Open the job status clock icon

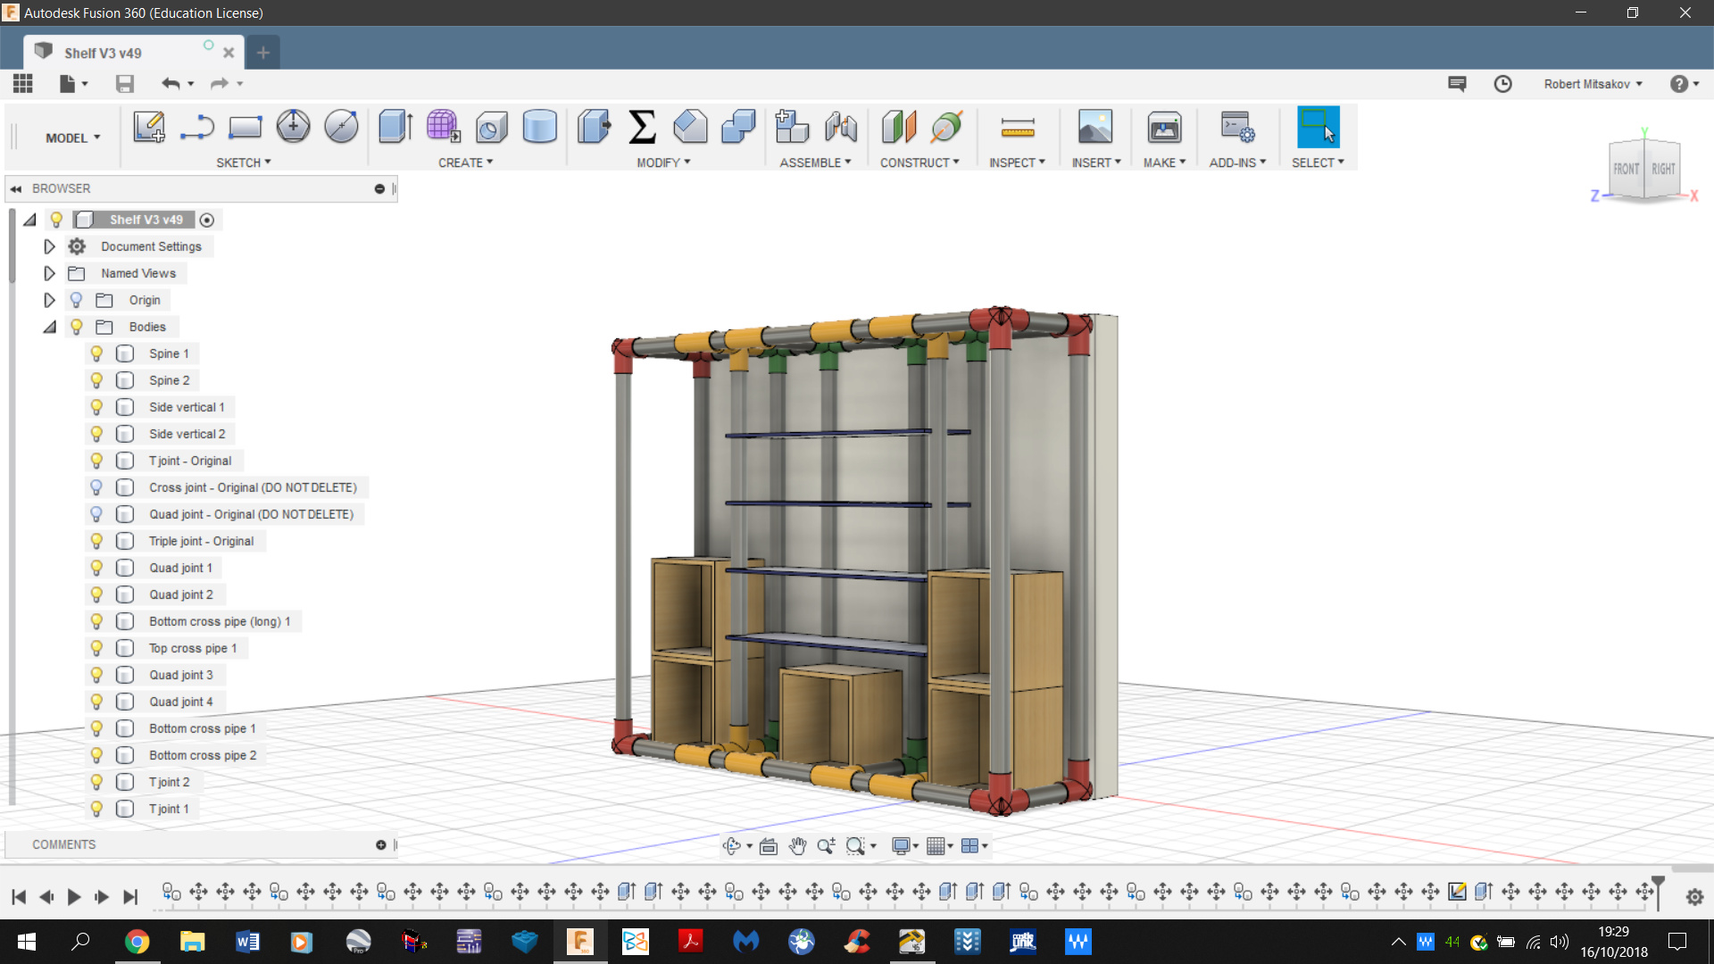(1502, 83)
